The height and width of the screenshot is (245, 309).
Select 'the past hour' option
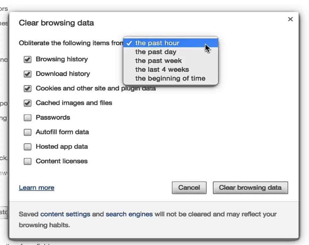click(x=157, y=43)
